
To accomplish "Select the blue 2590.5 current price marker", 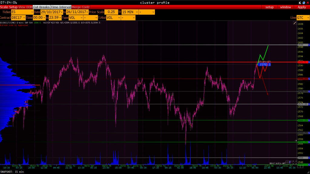I will [265, 65].
